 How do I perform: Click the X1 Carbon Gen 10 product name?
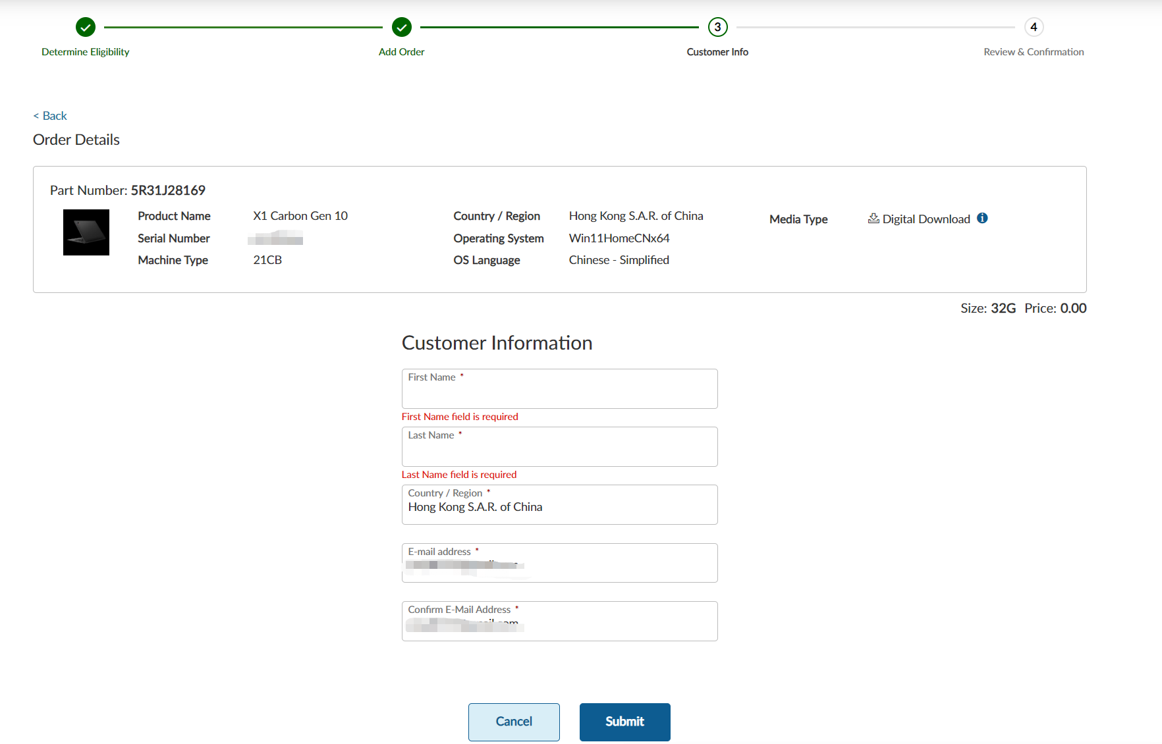click(300, 216)
